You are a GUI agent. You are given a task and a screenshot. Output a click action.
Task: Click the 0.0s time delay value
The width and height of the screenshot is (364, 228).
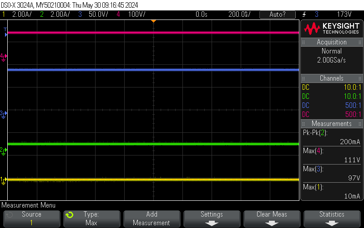201,15
